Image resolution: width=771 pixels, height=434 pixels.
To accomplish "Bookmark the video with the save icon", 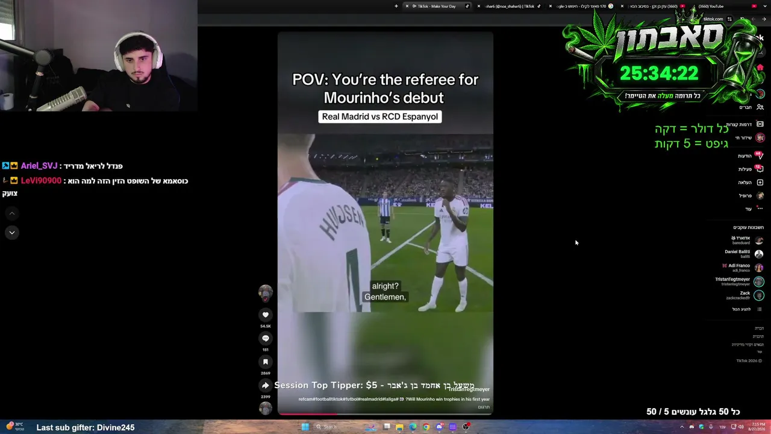I will click(265, 362).
